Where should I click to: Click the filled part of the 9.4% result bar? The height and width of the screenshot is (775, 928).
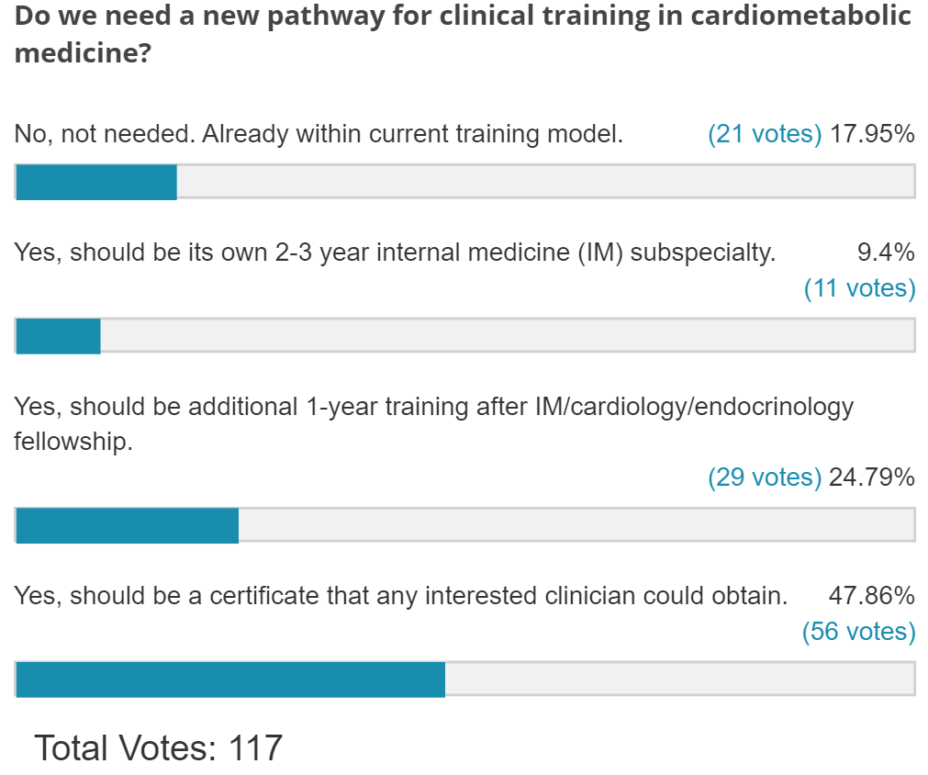(x=58, y=336)
